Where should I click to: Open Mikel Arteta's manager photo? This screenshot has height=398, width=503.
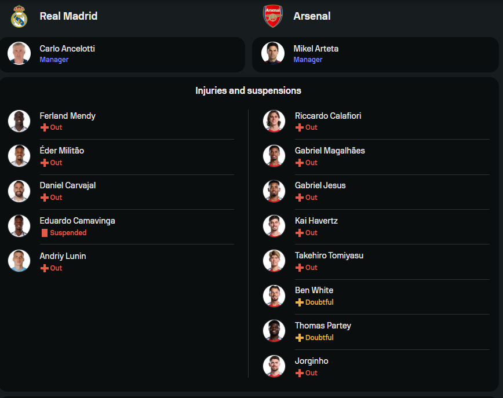[273, 53]
